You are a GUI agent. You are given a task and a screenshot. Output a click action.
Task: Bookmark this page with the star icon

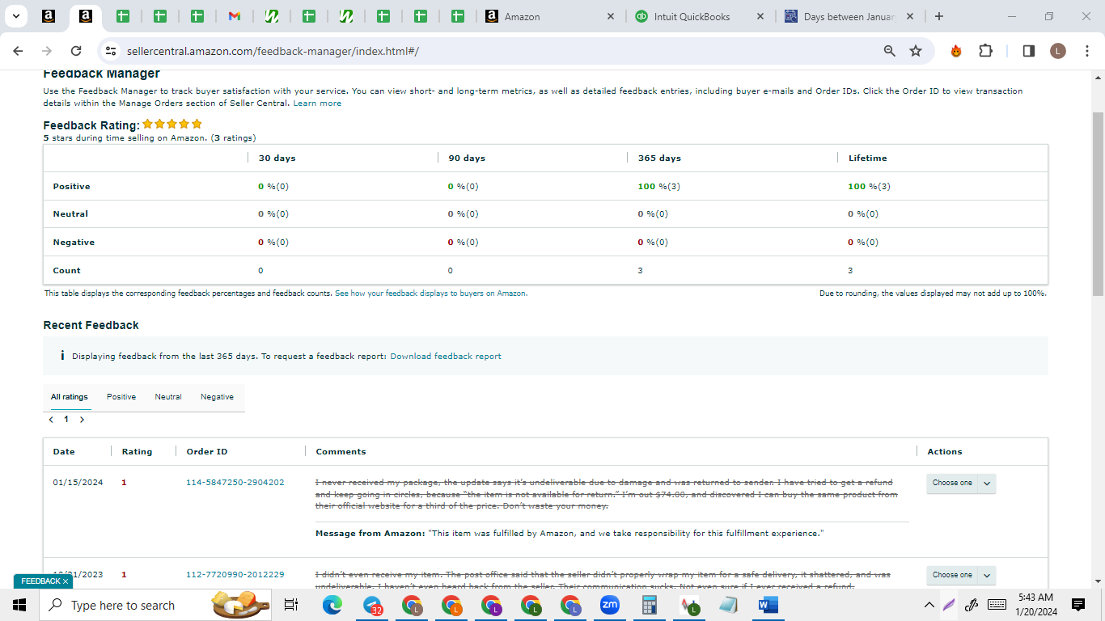[916, 51]
